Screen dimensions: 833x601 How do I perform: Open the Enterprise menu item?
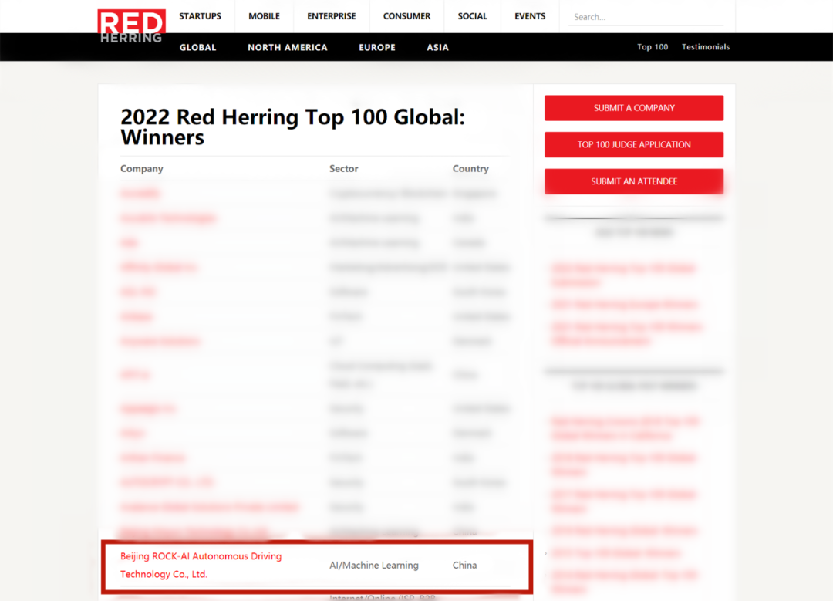332,16
